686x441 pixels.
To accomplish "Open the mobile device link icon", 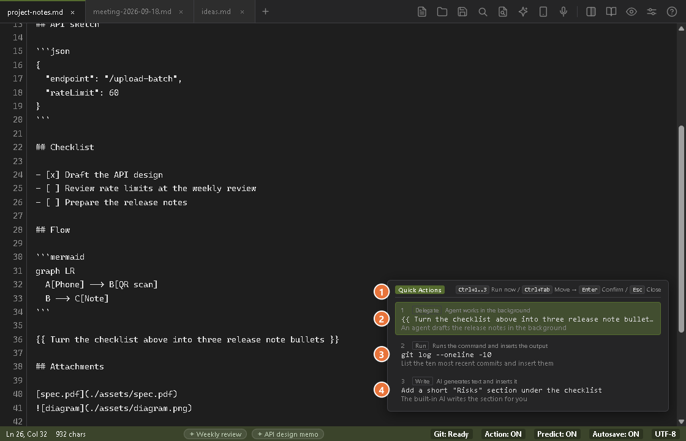I will click(543, 12).
